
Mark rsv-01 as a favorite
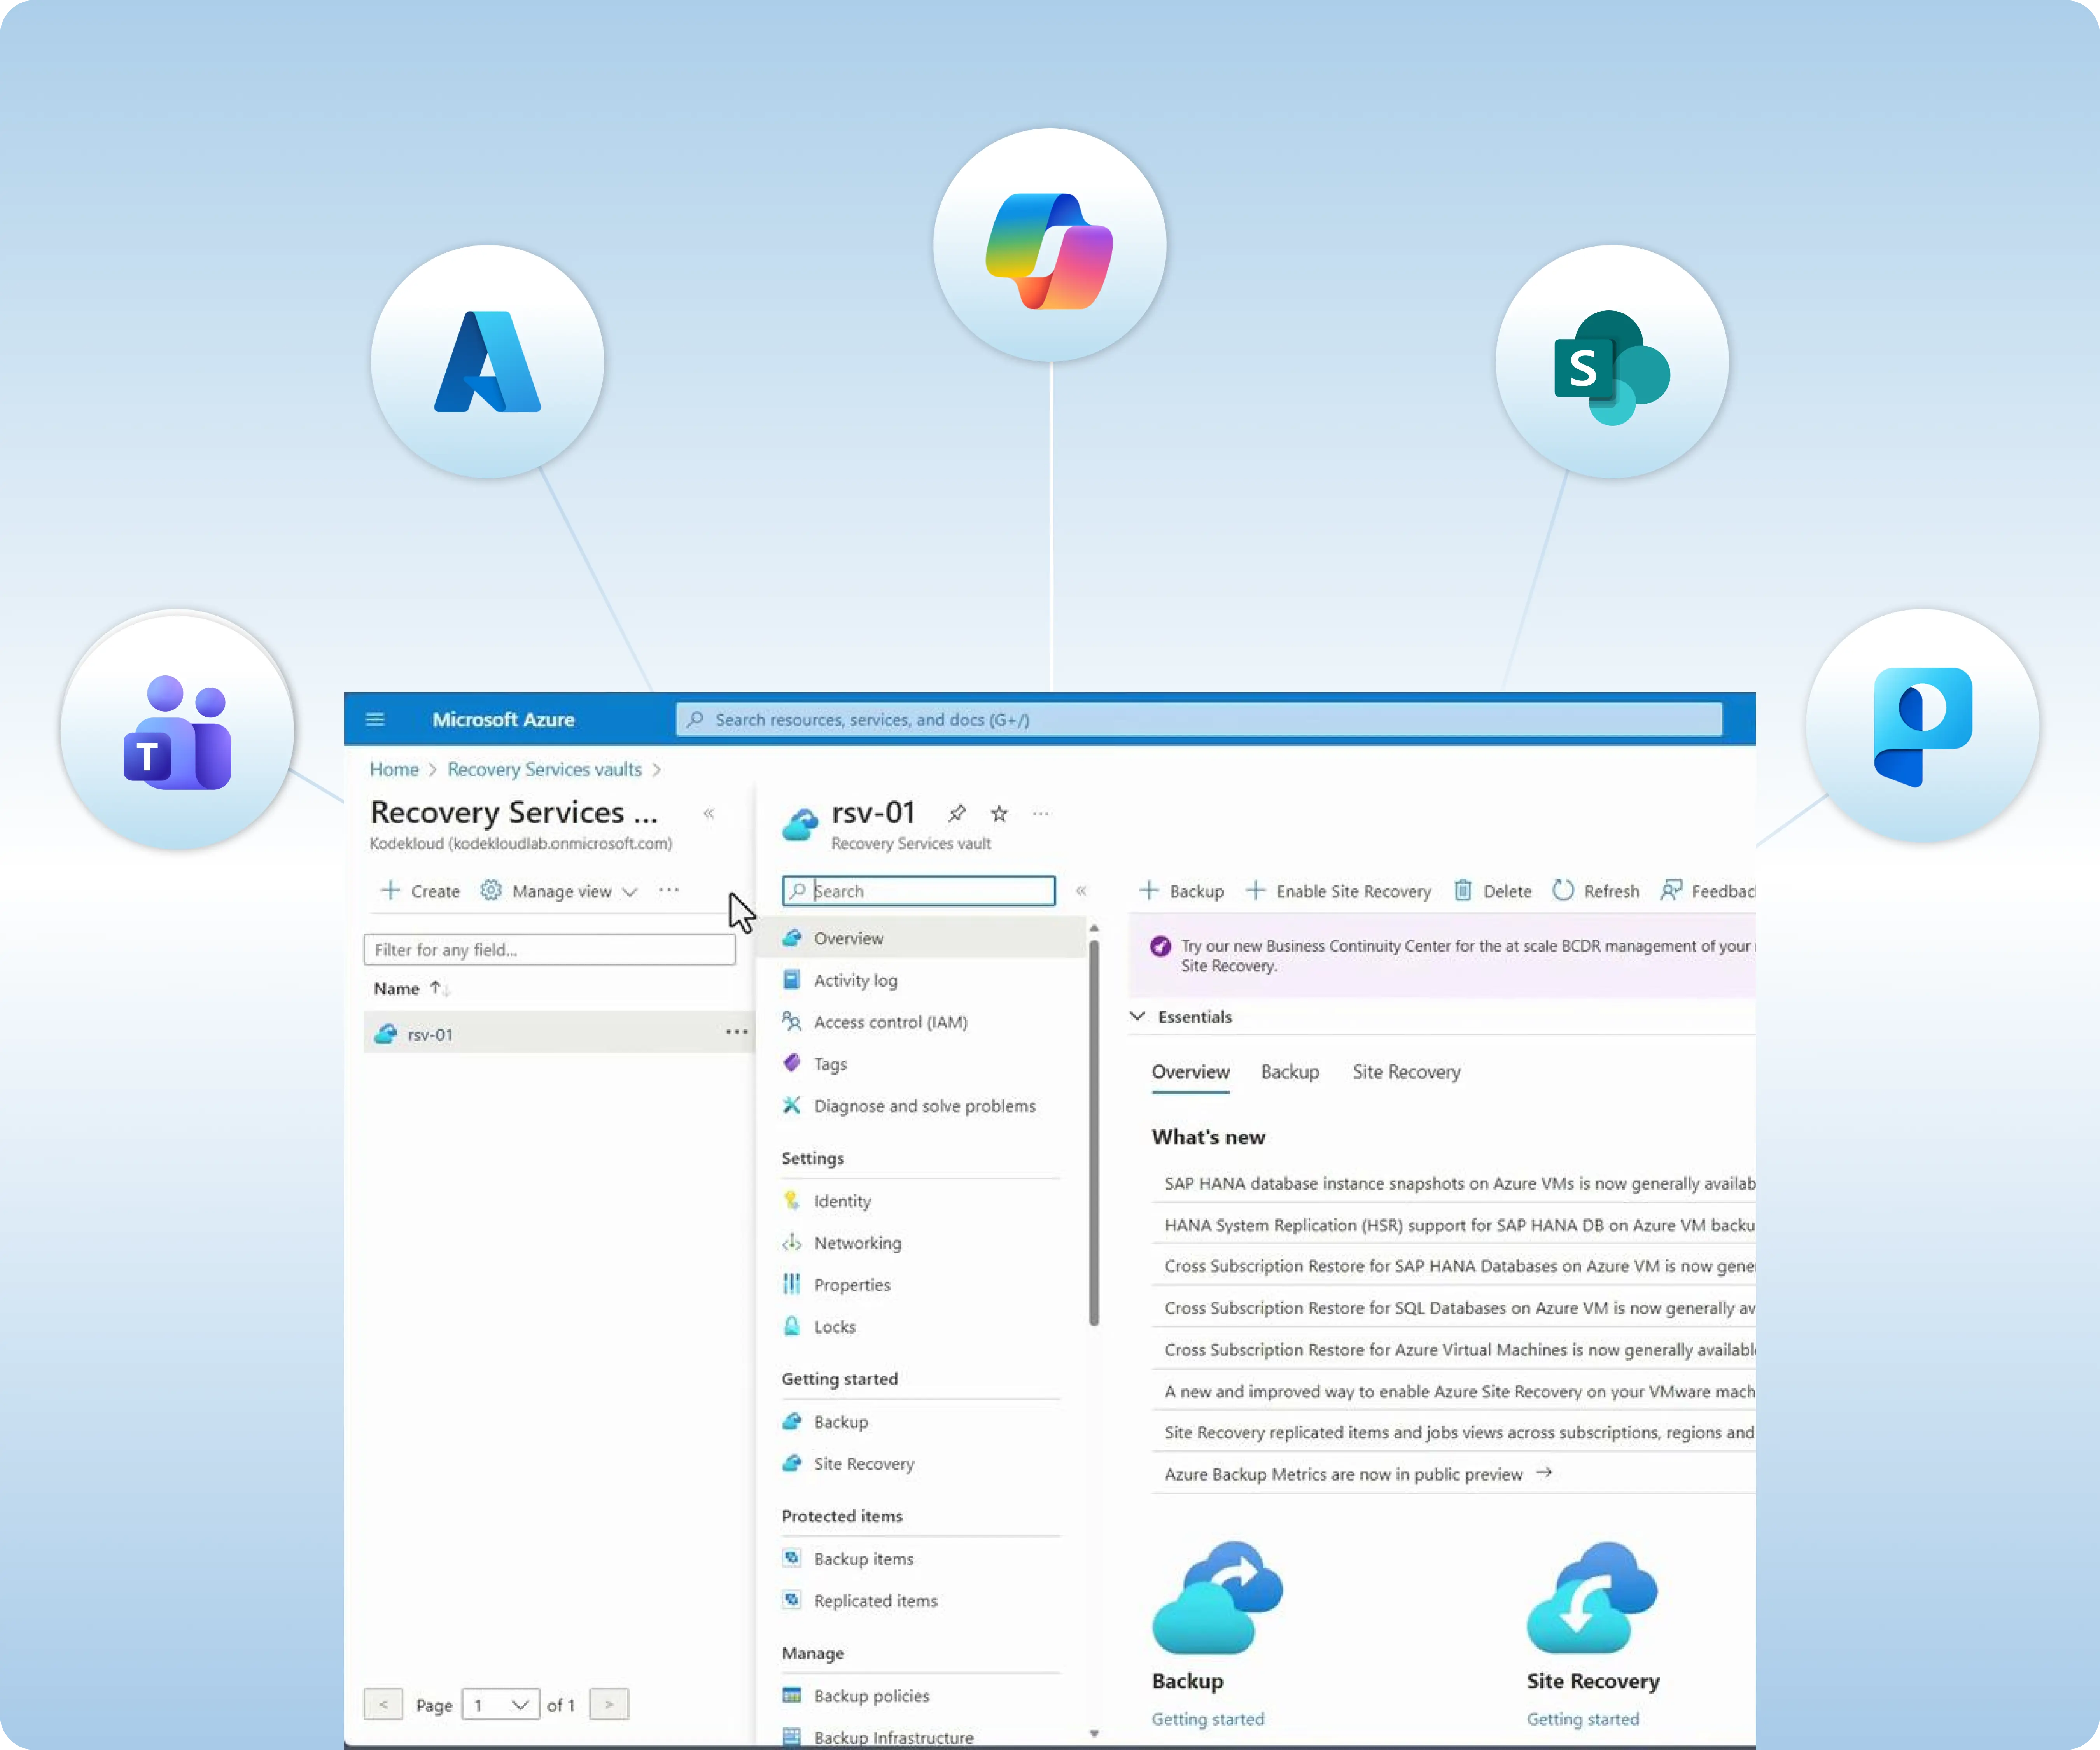(999, 813)
